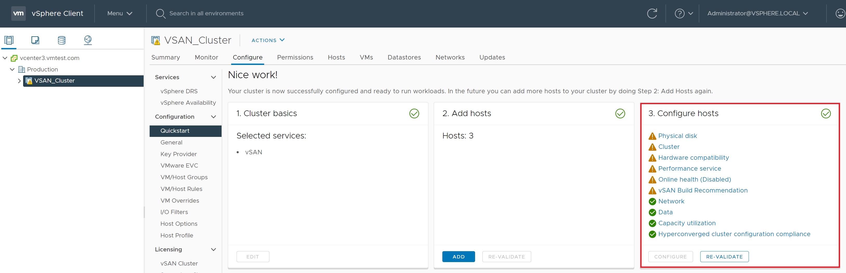Expand the VSAN_Cluster tree node
Viewport: 846px width, 273px height.
pyautogui.click(x=19, y=81)
